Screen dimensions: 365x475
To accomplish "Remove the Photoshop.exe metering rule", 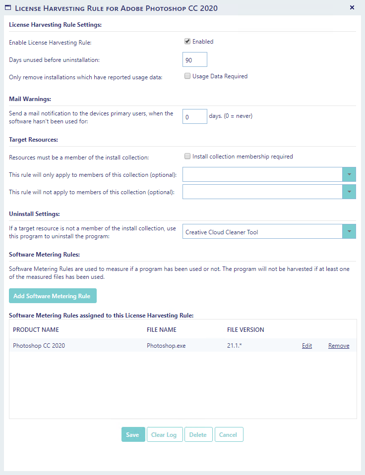I will [x=339, y=346].
